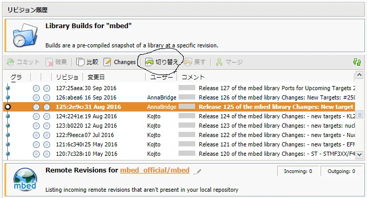Click graph node of revision 121 row
The image size is (367, 198).
[8, 144]
